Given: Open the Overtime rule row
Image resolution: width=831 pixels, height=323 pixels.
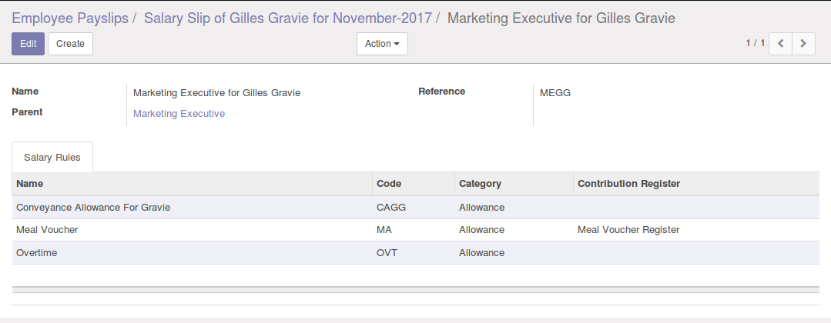Looking at the screenshot, I should (x=37, y=253).
